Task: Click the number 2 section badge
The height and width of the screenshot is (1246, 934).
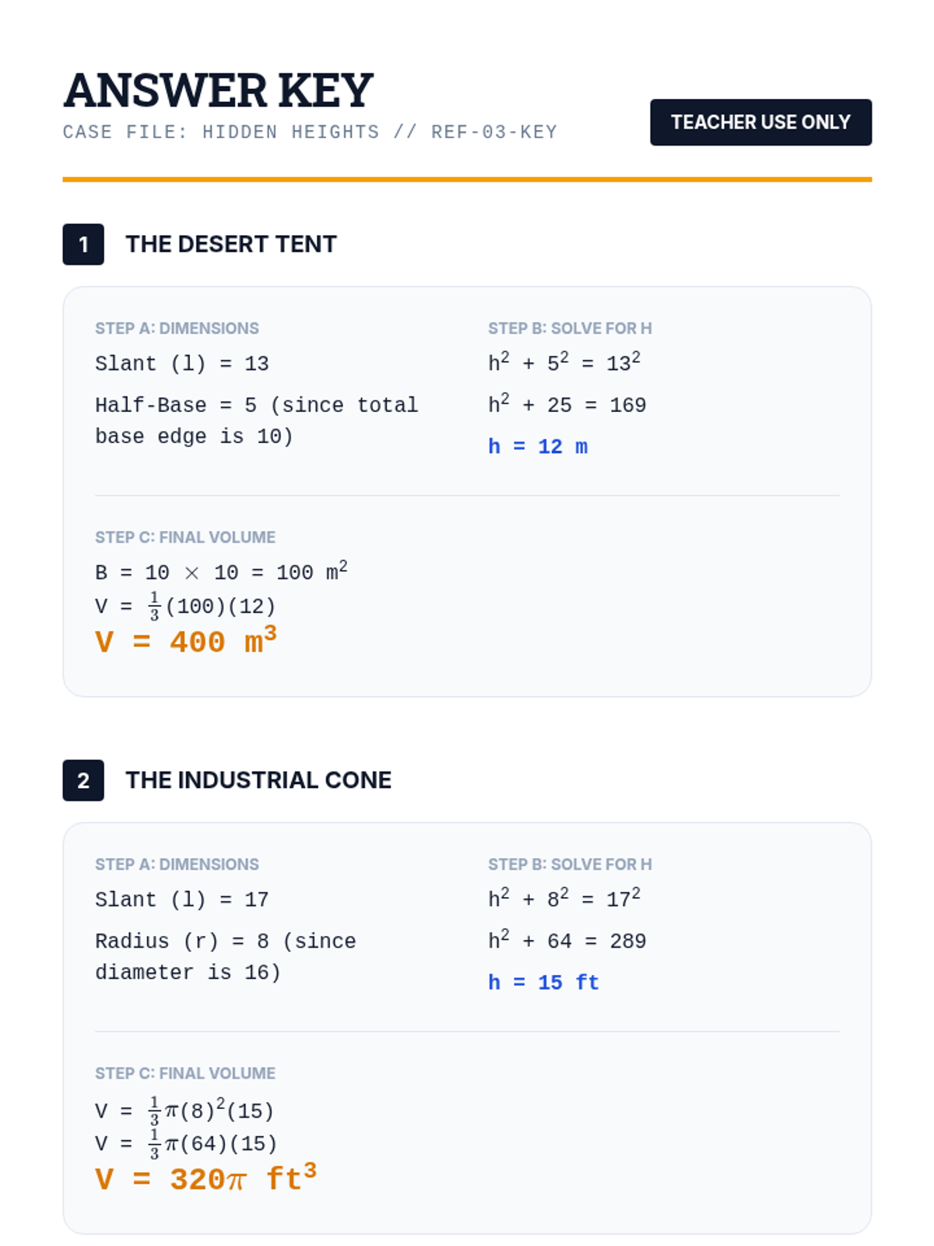Action: point(83,780)
